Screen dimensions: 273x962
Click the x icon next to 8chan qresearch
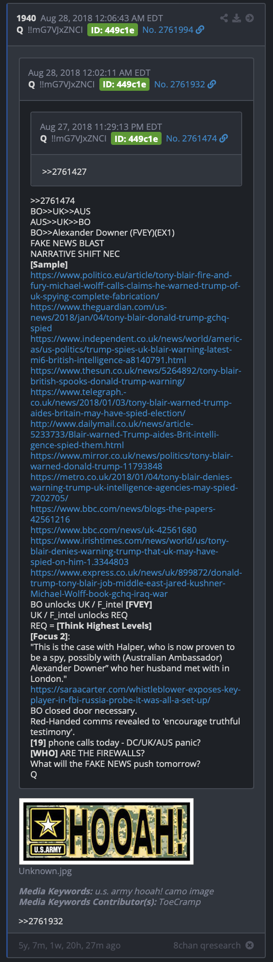[249, 945]
